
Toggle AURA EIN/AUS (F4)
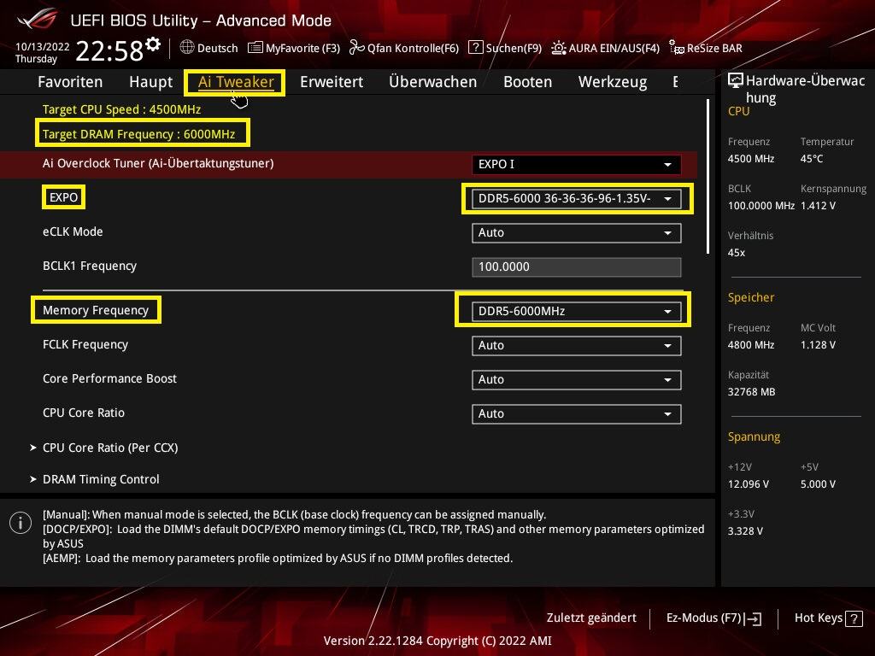click(606, 48)
